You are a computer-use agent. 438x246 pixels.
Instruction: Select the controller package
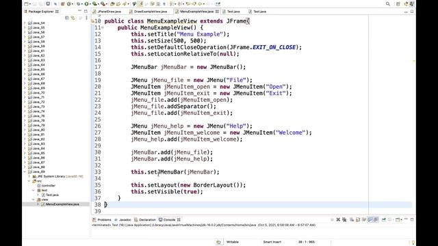[48, 185]
